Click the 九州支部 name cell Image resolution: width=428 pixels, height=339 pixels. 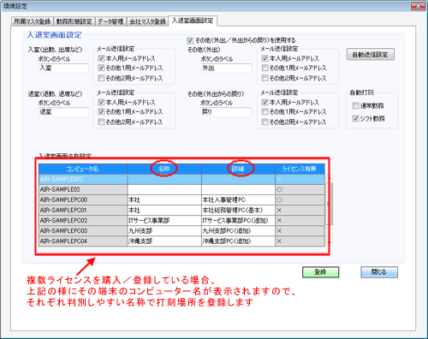pos(164,231)
